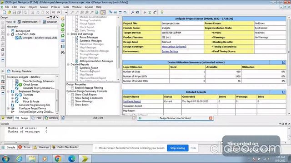Click the green Run play toolbar icon
The image size is (291, 163).
(x=145, y=12)
